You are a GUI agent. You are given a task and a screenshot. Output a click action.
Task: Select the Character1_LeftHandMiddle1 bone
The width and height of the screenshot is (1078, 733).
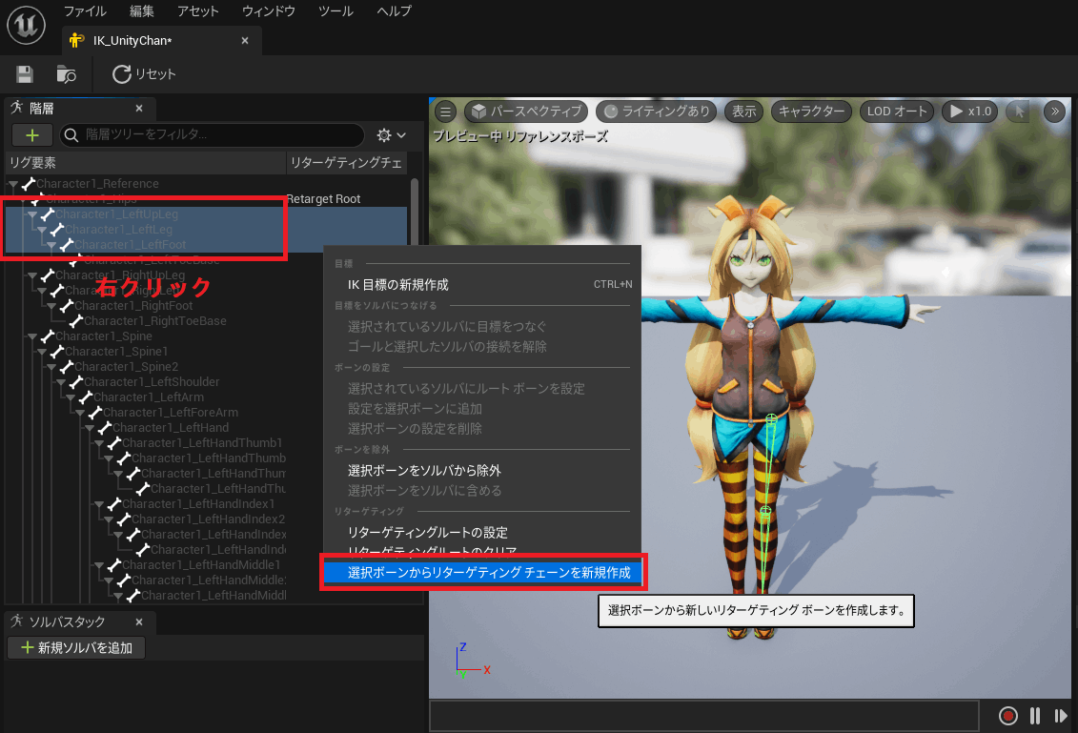201,565
